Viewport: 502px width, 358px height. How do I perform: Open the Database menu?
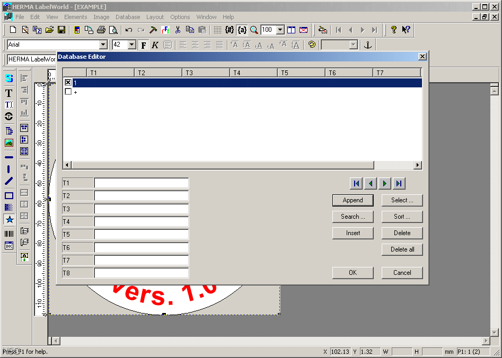pos(127,16)
